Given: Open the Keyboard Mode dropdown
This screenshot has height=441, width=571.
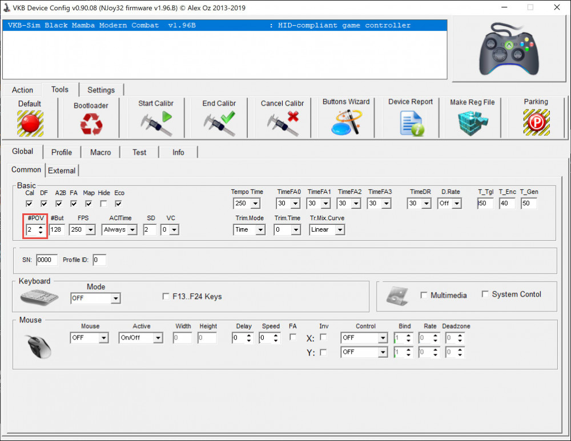Looking at the screenshot, I should [115, 298].
